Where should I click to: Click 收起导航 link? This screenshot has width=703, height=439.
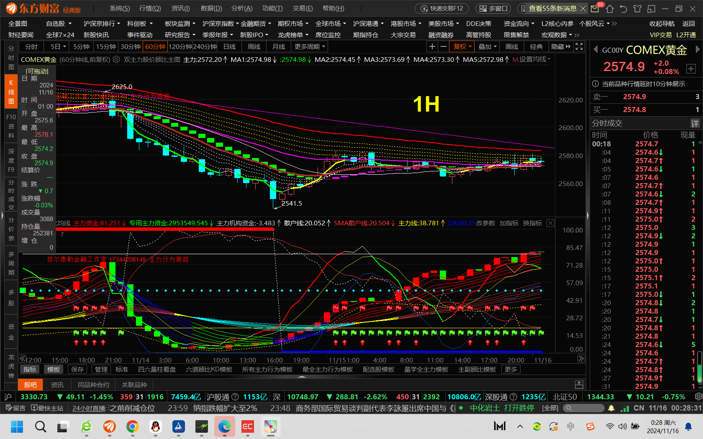click(662, 24)
